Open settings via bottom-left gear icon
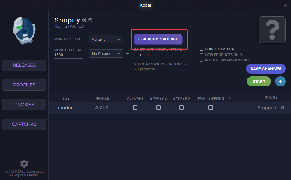This screenshot has width=291, height=180. click(24, 163)
